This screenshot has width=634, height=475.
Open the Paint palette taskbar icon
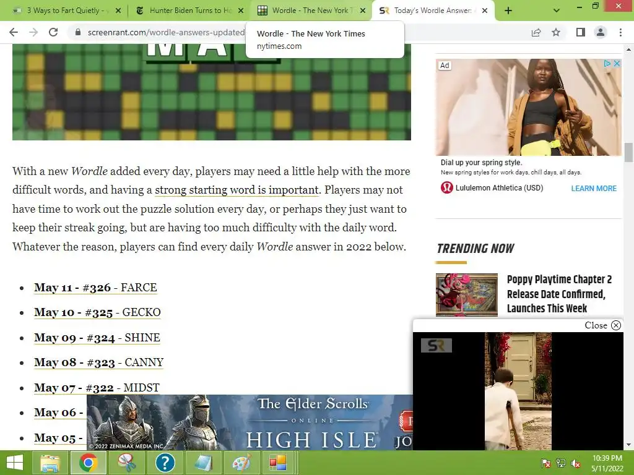coord(241,463)
